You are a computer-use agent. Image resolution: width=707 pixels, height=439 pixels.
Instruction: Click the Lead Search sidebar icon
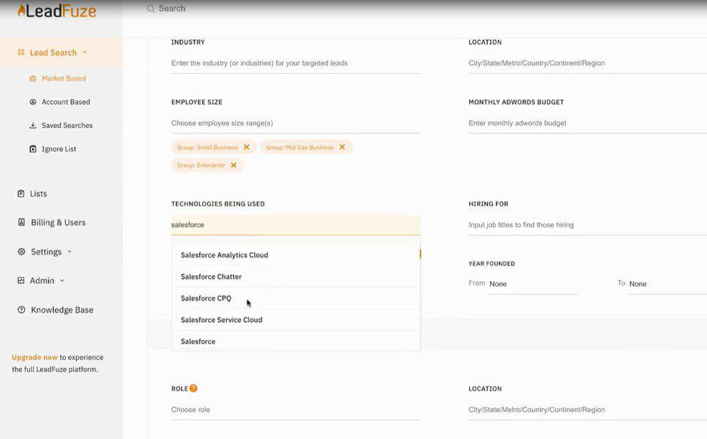(21, 52)
